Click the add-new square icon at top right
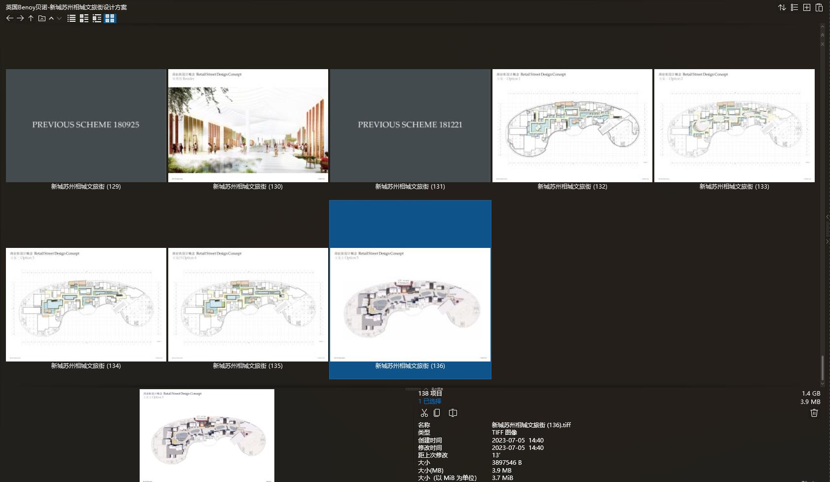830x482 pixels. click(808, 8)
